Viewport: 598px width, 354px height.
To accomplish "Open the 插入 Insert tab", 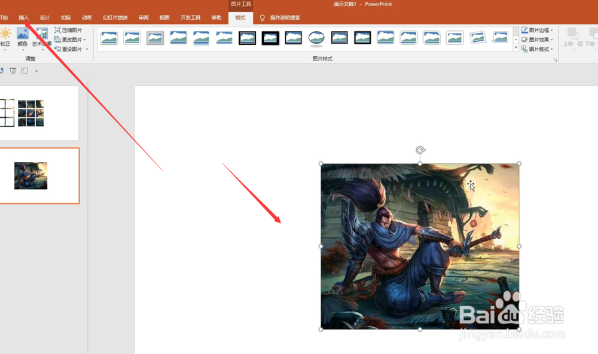I will [x=24, y=17].
